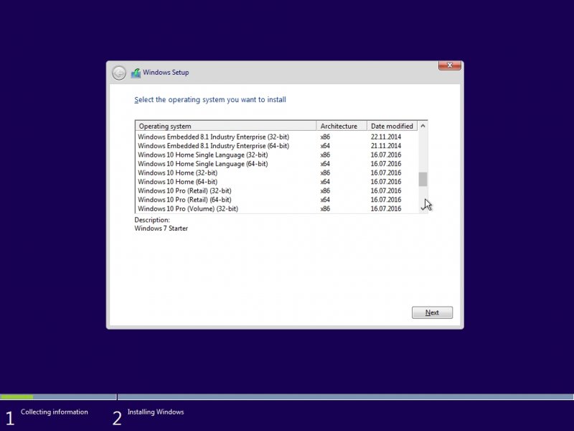574x431 pixels.
Task: Sort by the Date modified column header
Action: pyautogui.click(x=392, y=126)
